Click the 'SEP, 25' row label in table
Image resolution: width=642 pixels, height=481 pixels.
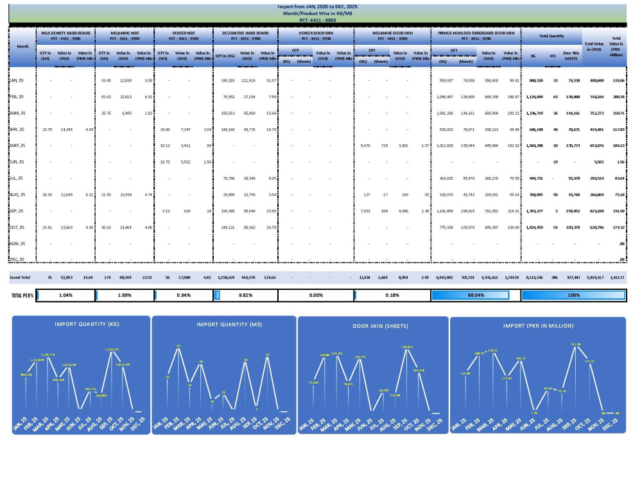[17, 211]
